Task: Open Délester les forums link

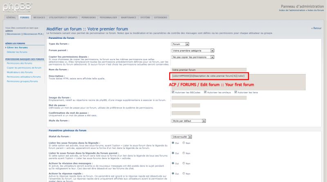Action: (x=17, y=52)
